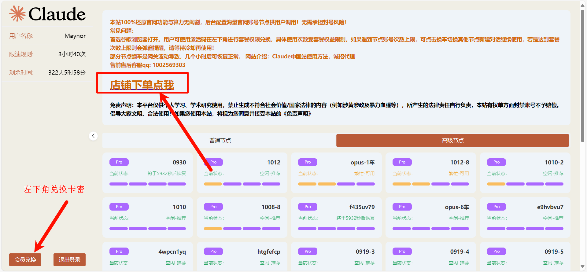Open the 店铺下单点我 store link

click(142, 85)
